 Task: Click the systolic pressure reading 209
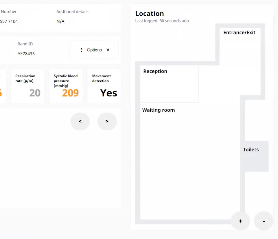click(70, 93)
